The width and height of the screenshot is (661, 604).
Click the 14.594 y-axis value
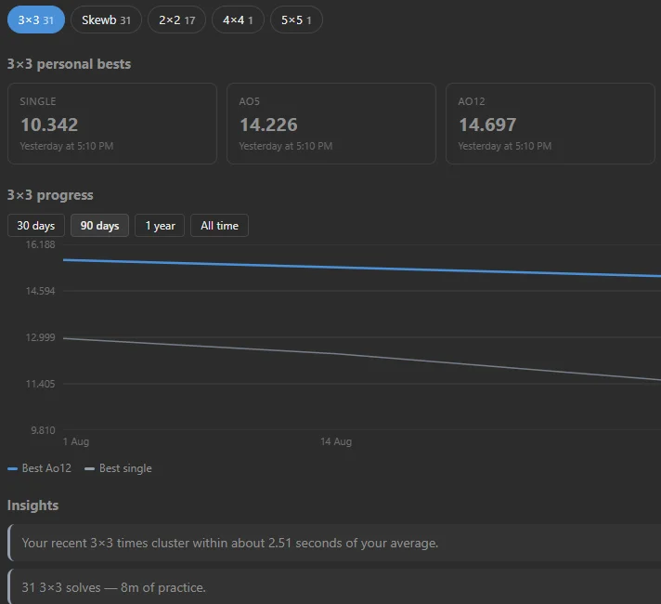[x=41, y=291]
